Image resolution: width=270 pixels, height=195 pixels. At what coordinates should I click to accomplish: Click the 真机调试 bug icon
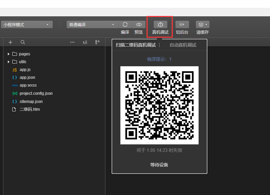point(160,24)
